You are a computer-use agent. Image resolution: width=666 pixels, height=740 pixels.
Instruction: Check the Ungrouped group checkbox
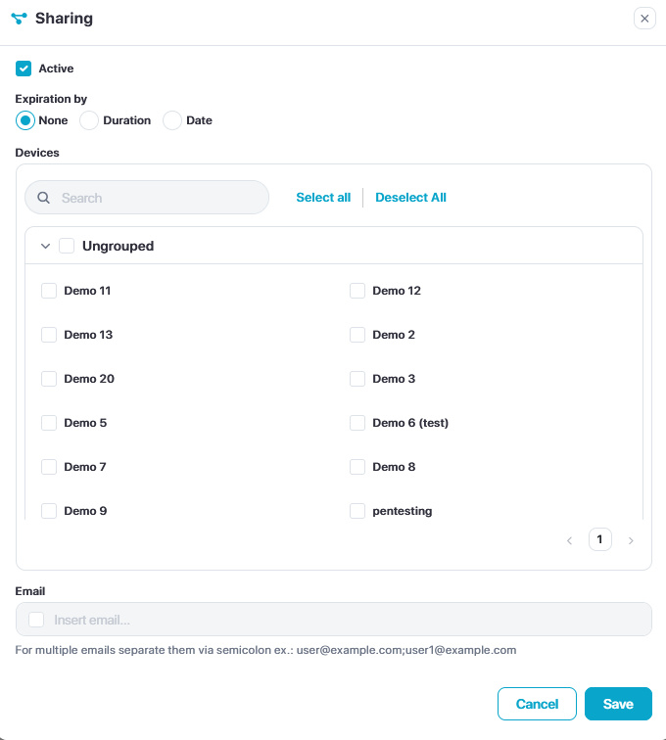[x=67, y=247]
